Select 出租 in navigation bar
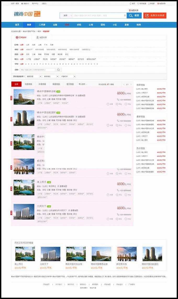 pyautogui.click(x=55, y=25)
